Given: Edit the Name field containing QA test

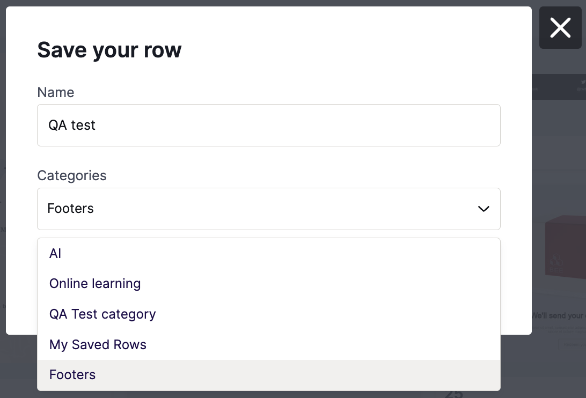Looking at the screenshot, I should click(x=269, y=125).
